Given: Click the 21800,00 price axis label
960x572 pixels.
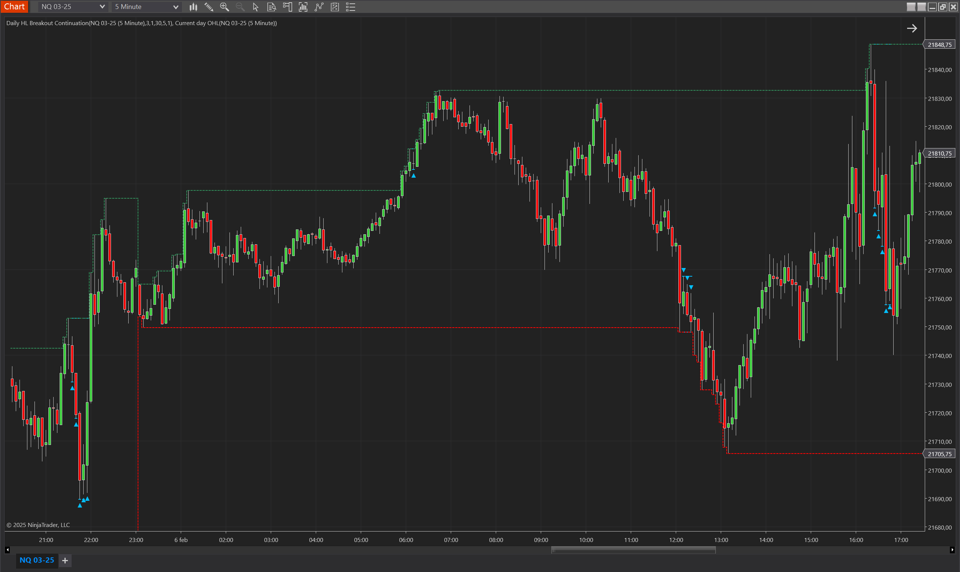Looking at the screenshot, I should tap(940, 184).
